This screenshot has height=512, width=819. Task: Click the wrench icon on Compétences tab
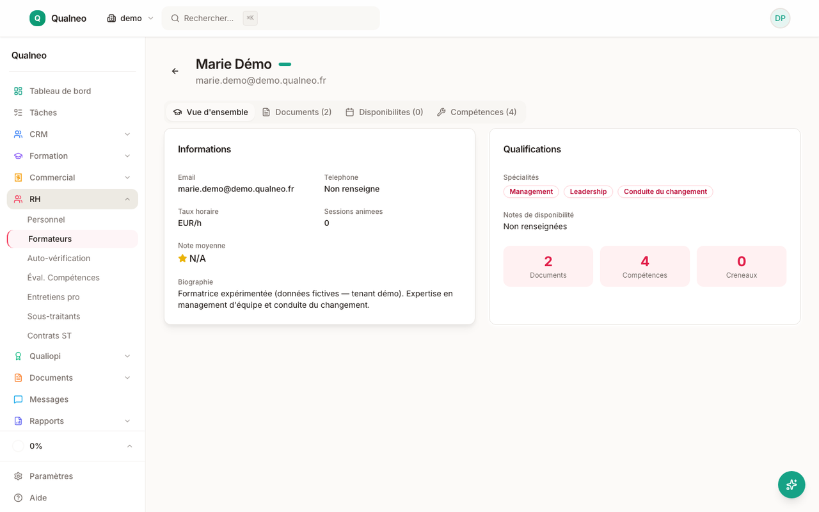(x=441, y=112)
